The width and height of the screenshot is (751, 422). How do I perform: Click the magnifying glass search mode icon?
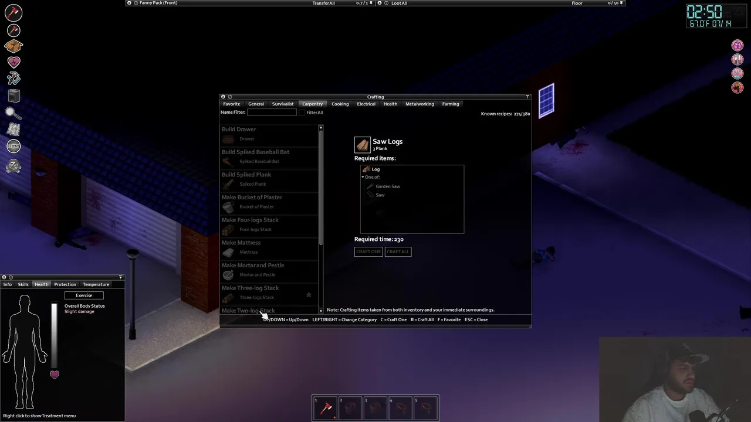point(13,113)
